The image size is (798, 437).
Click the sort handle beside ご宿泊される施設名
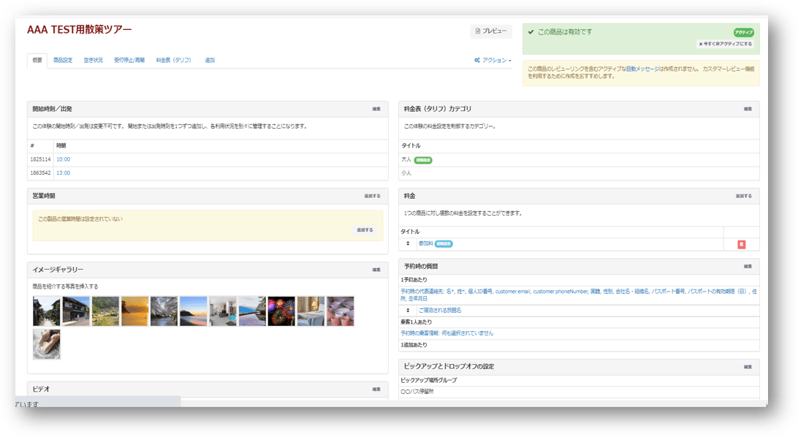click(x=408, y=311)
